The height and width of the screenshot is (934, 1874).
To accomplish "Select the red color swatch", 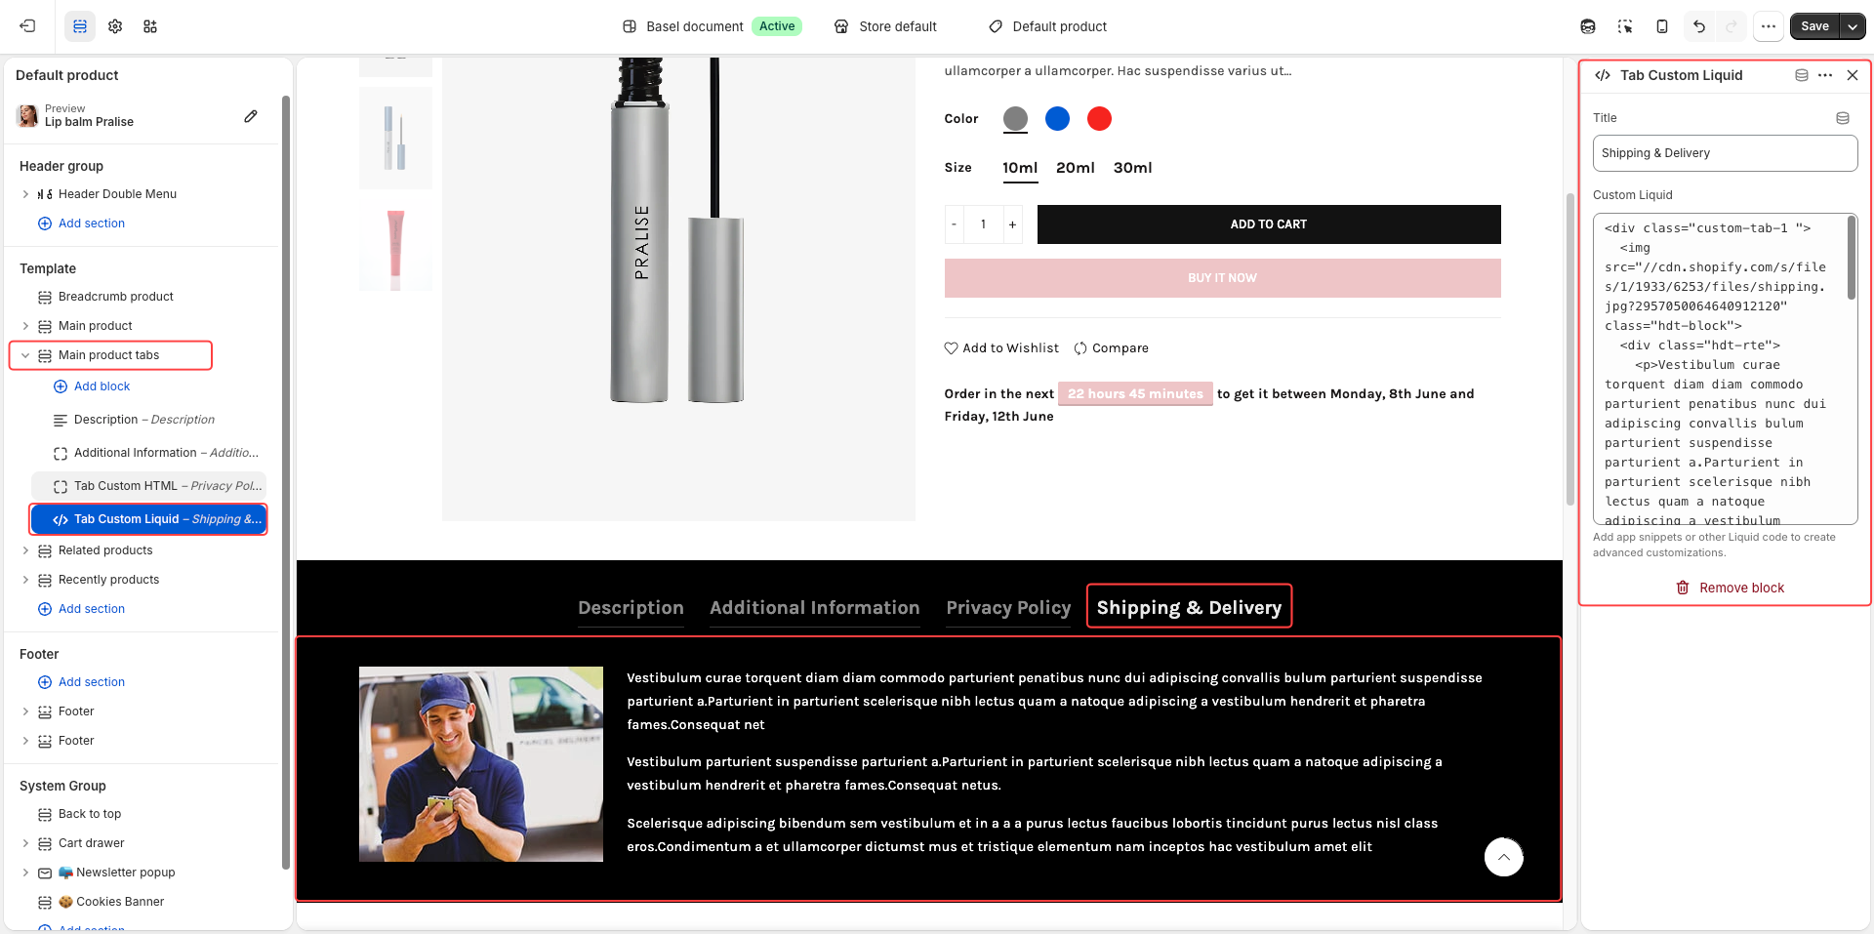I will point(1099,119).
